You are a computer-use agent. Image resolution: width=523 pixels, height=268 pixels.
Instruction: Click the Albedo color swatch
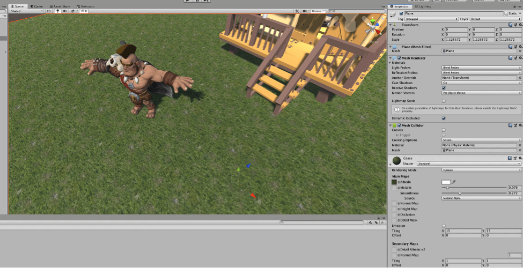click(446, 182)
